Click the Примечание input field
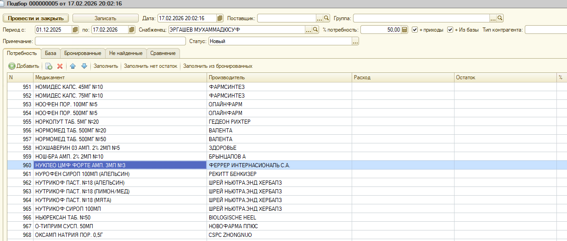The height and width of the screenshot is (241, 567). [110, 41]
